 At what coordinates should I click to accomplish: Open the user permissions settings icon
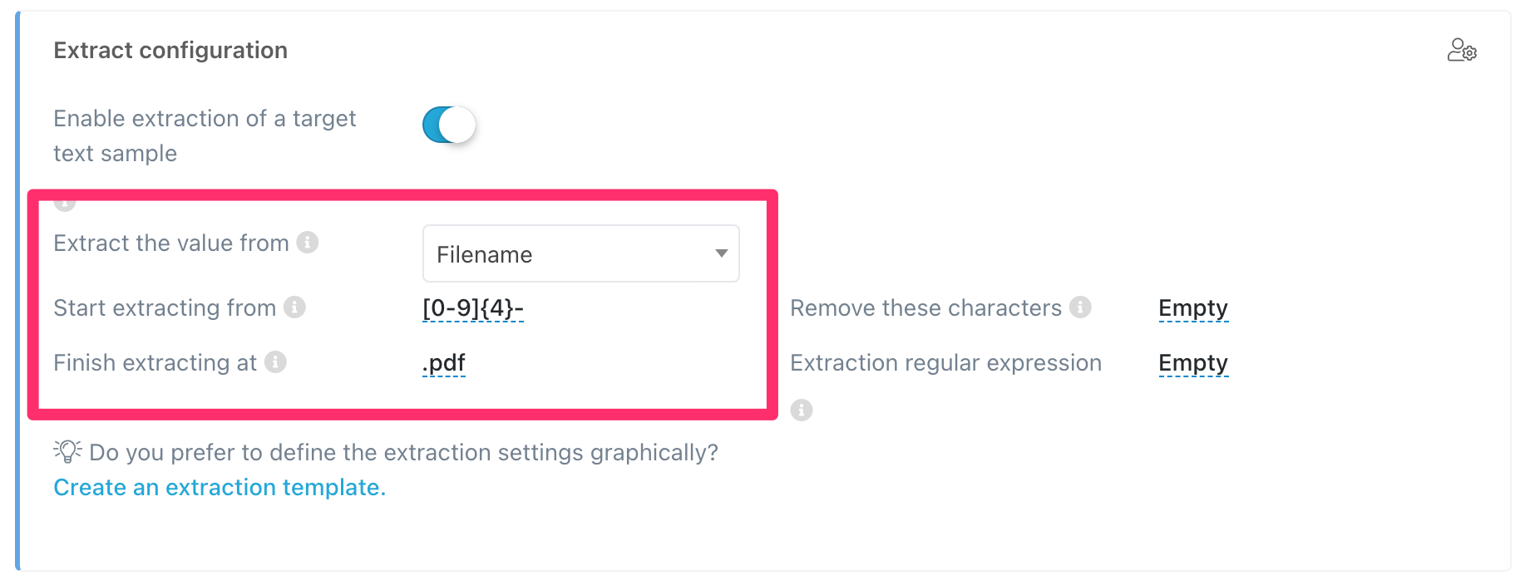pos(1462,50)
